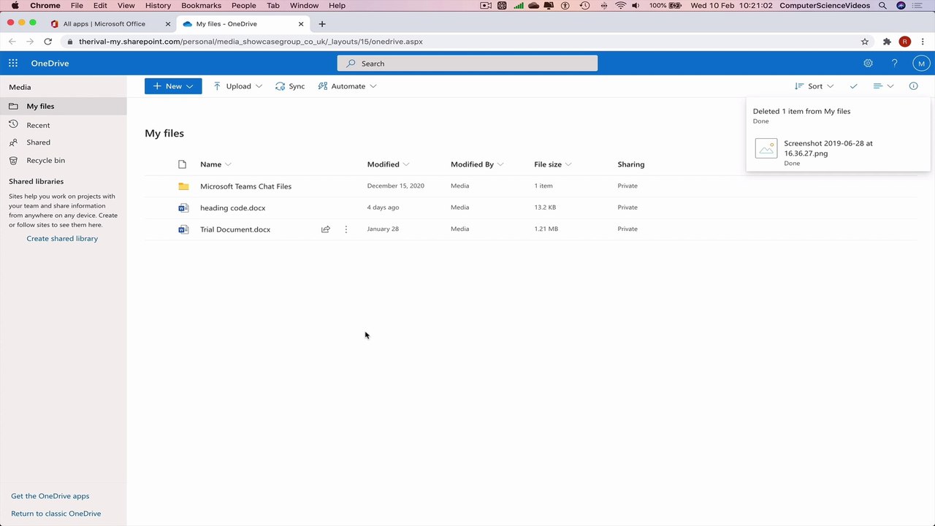935x526 pixels.
Task: Open Trial Document.docx
Action: point(235,229)
